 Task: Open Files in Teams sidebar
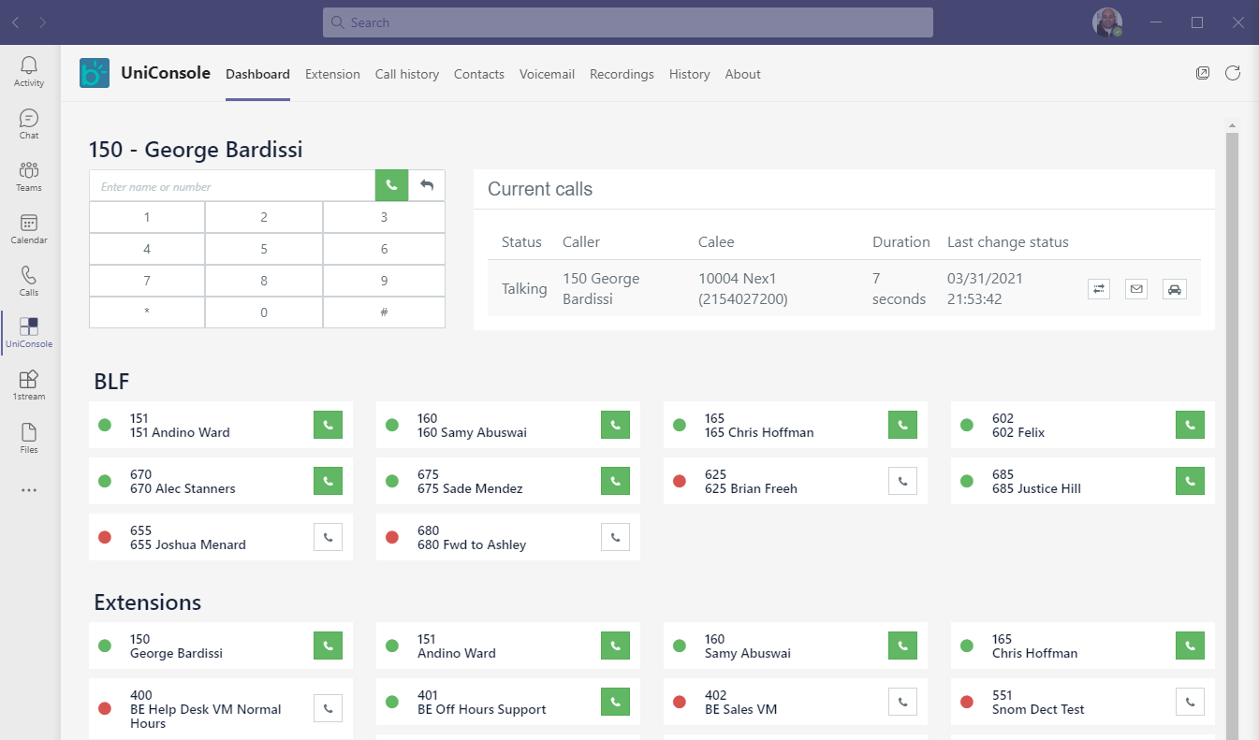coord(29,438)
